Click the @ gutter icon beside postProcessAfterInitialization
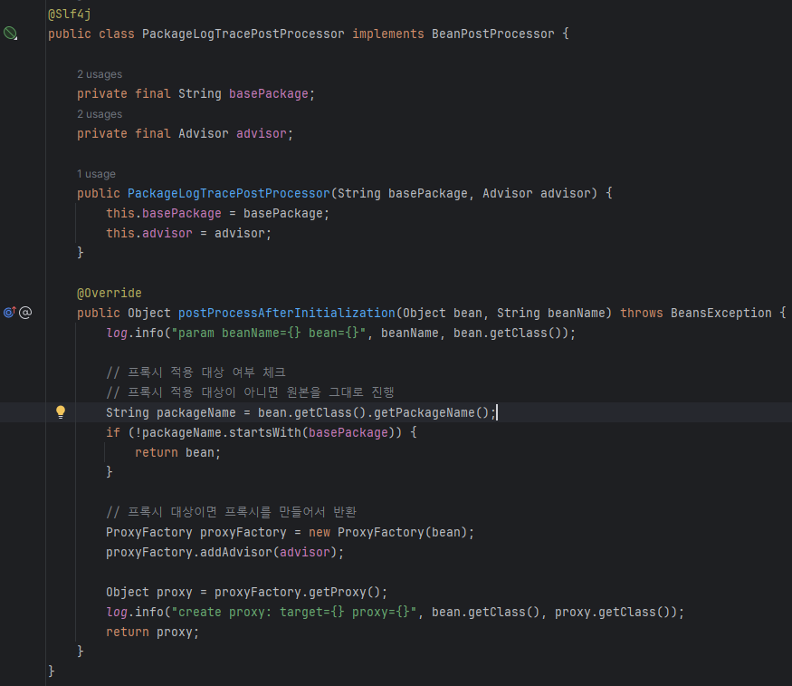The width and height of the screenshot is (792, 686). (x=25, y=313)
